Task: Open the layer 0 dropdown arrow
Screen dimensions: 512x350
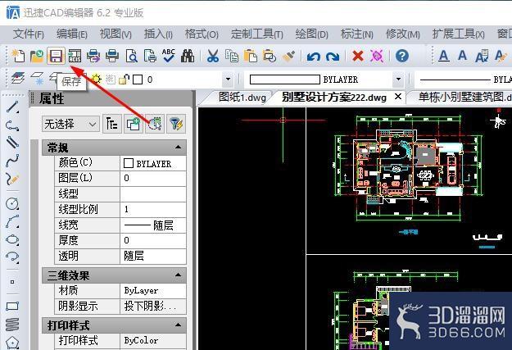Action: pyautogui.click(x=228, y=79)
